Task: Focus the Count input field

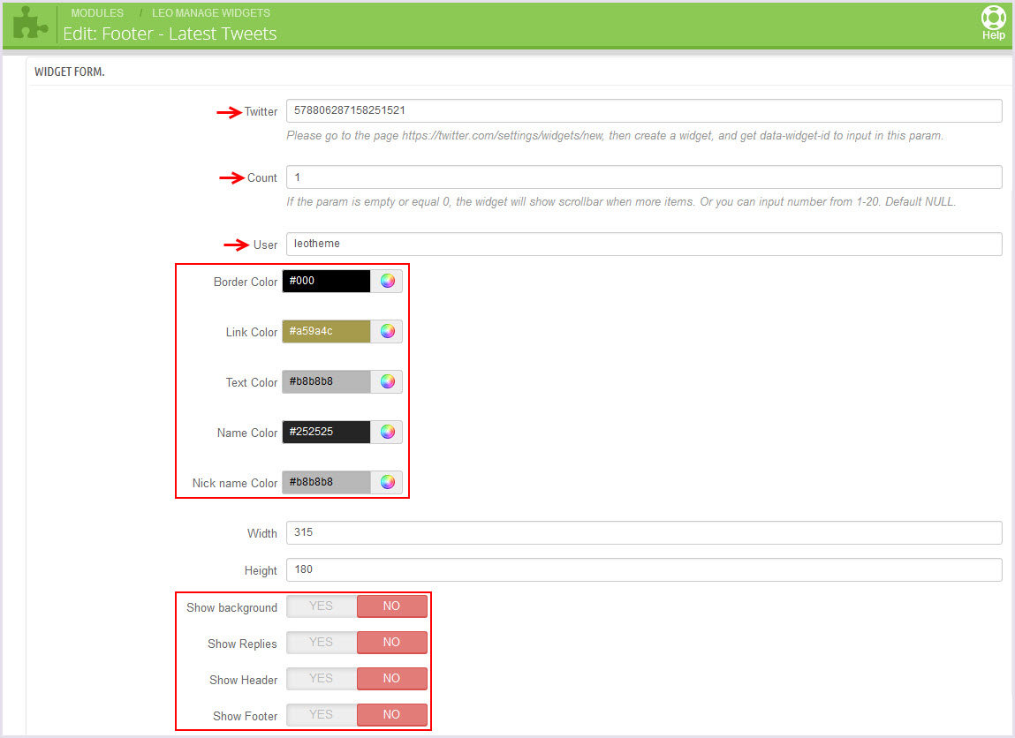Action: (643, 177)
